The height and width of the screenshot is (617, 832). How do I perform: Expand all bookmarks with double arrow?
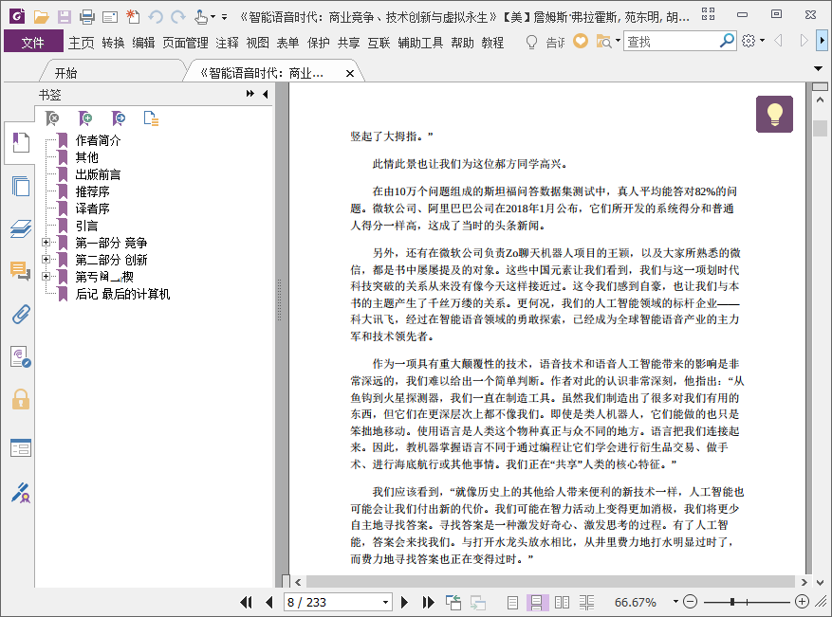pos(250,94)
